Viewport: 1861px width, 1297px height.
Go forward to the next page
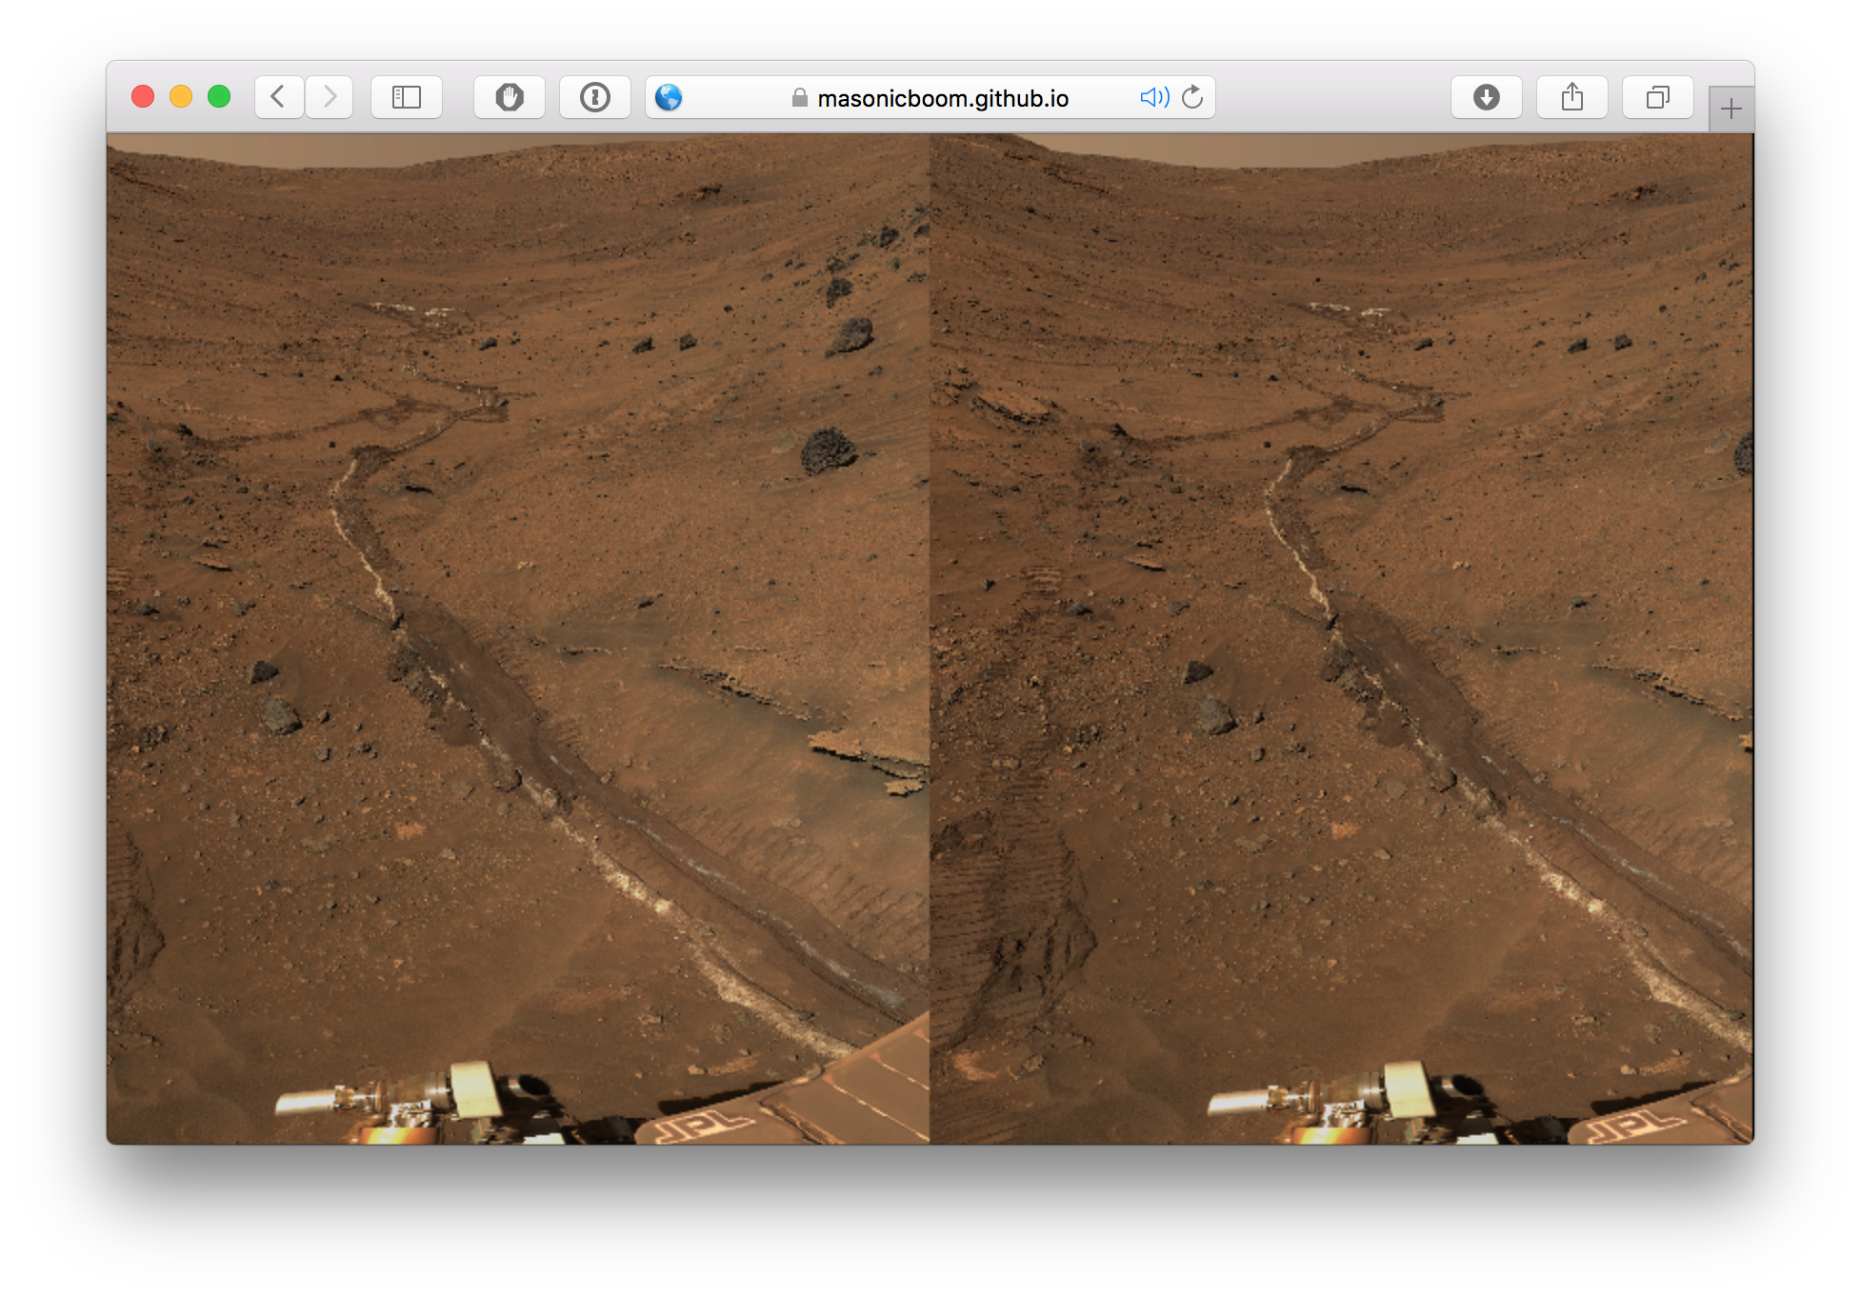pos(330,97)
